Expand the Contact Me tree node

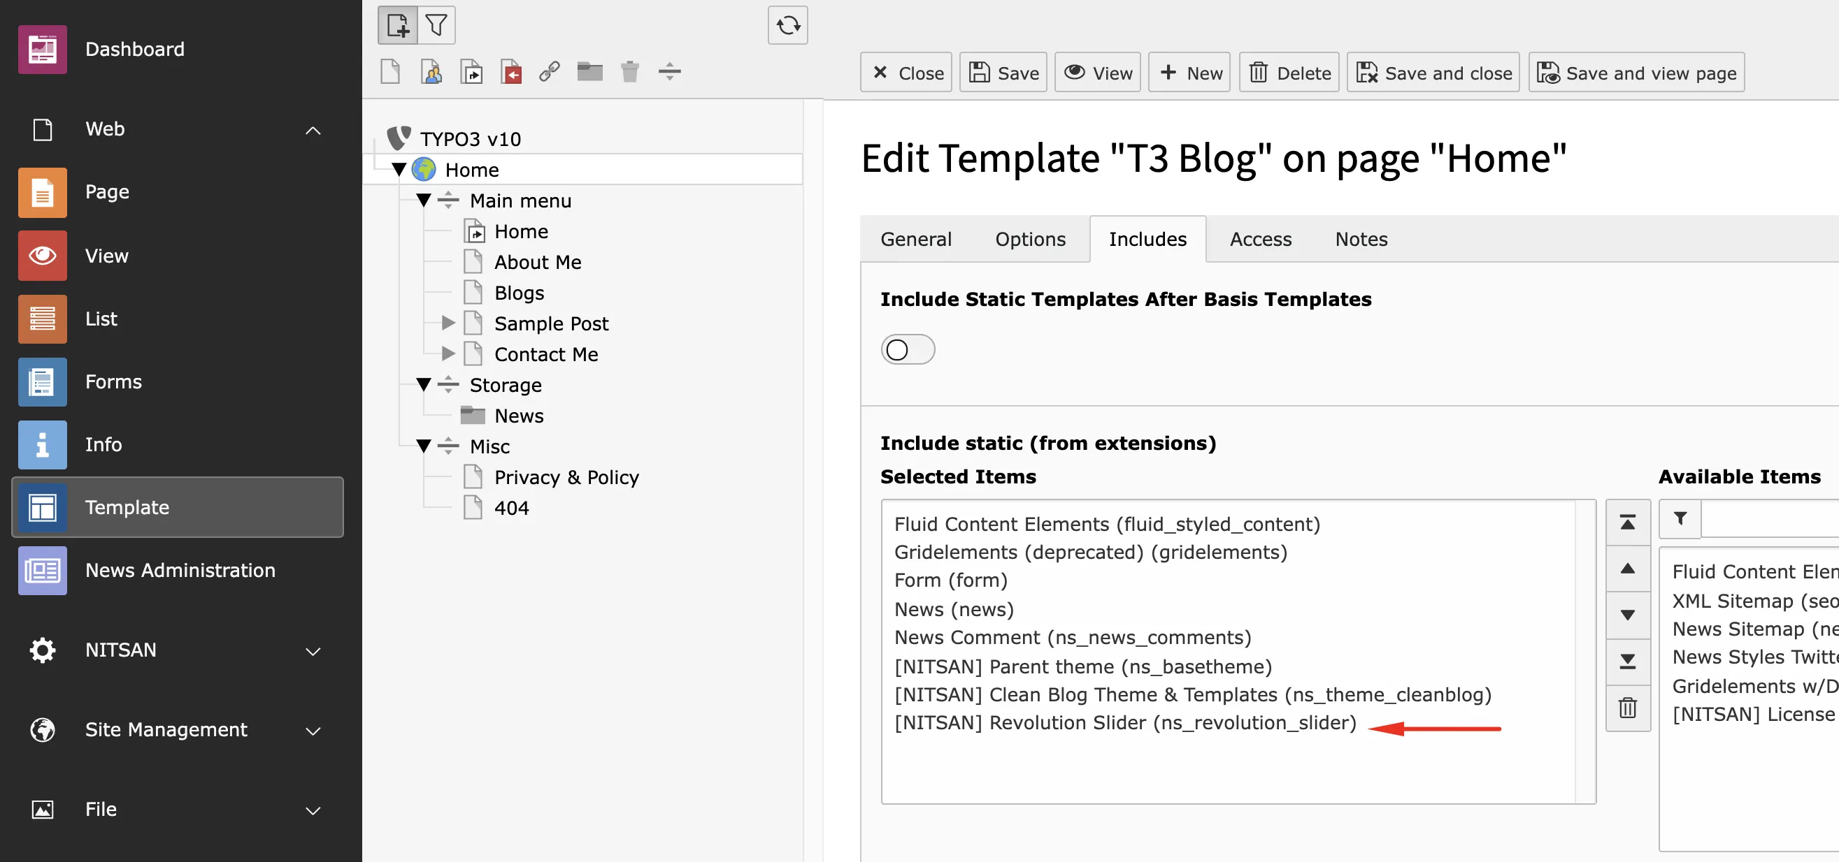click(x=448, y=353)
